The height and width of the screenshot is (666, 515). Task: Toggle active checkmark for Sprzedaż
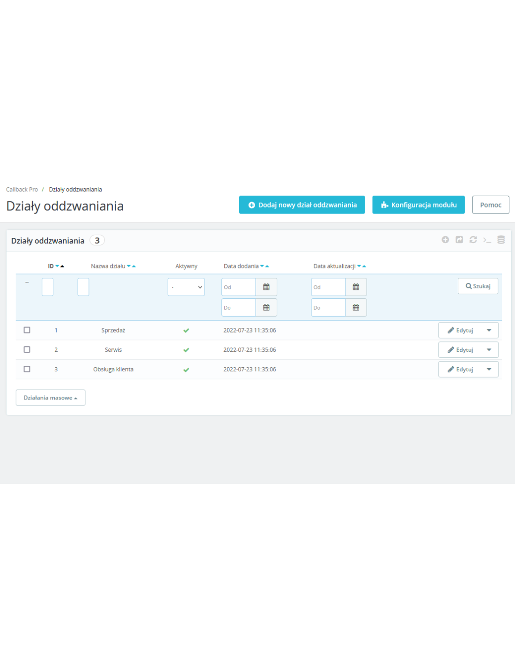tap(186, 331)
